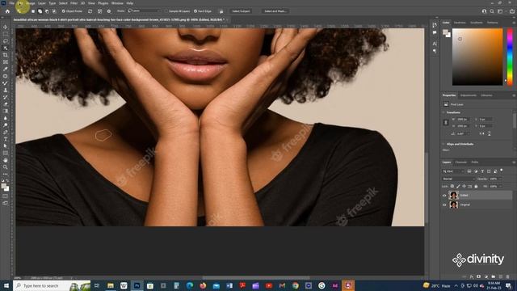Open the Select menu
The width and height of the screenshot is (517, 291).
pos(63,3)
